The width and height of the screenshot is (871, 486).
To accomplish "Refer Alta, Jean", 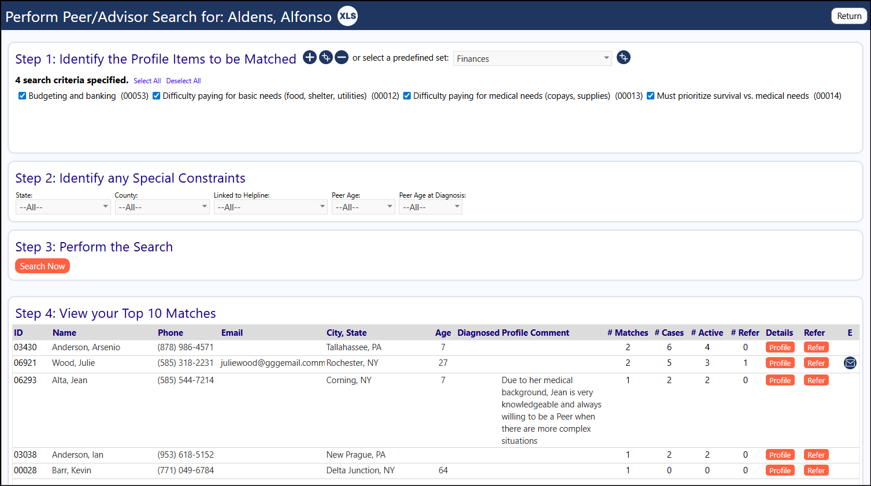I will click(x=816, y=380).
